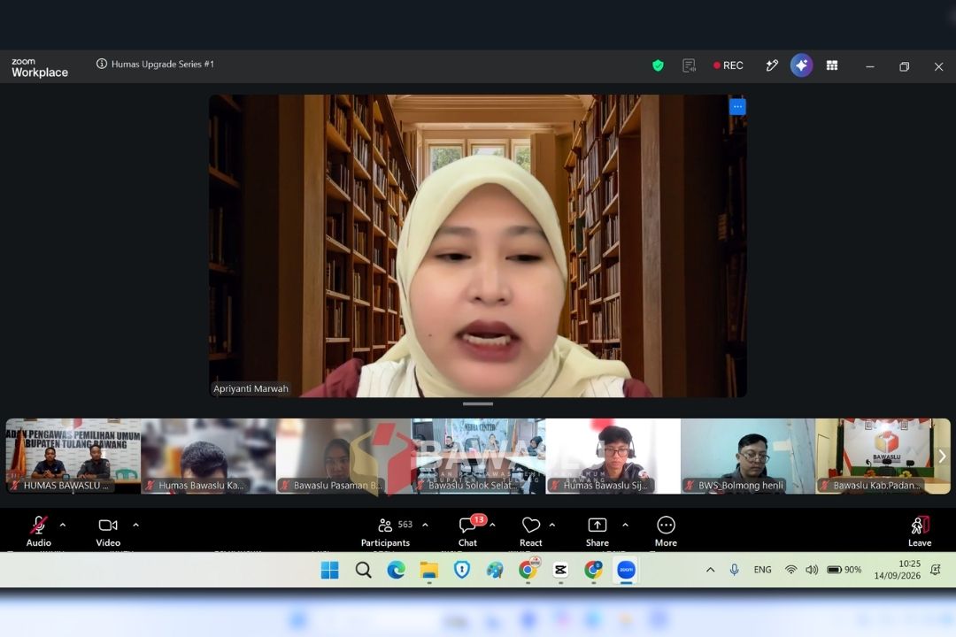Click the pen with sparkle icon
Viewport: 956px width, 637px height.
tap(772, 65)
